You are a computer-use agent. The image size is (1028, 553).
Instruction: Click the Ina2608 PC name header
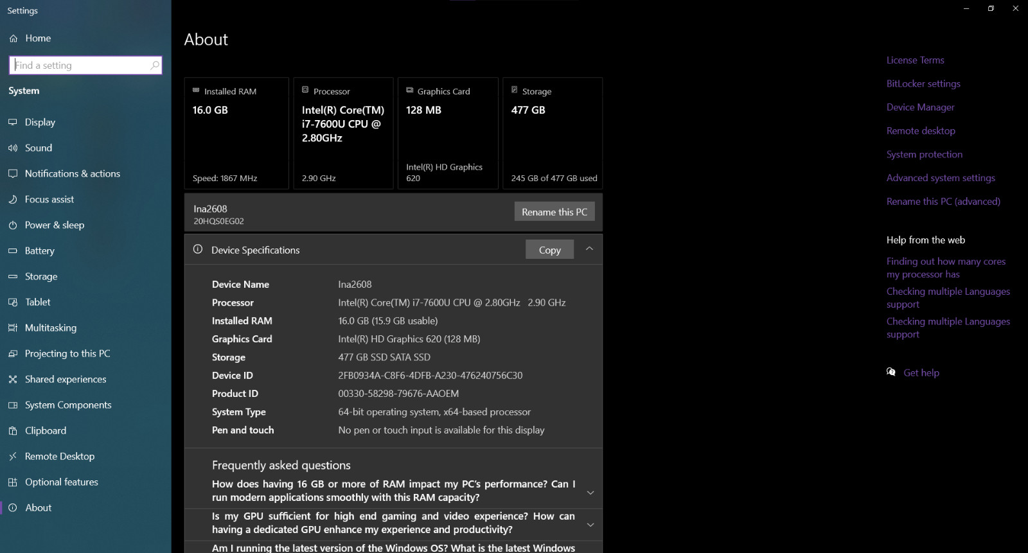[210, 209]
